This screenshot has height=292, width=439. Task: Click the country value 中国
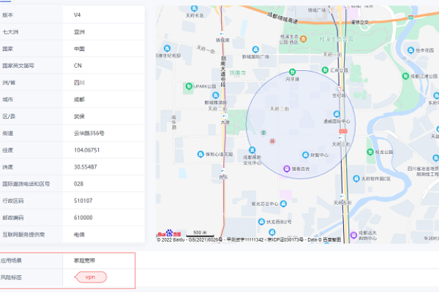[79, 49]
